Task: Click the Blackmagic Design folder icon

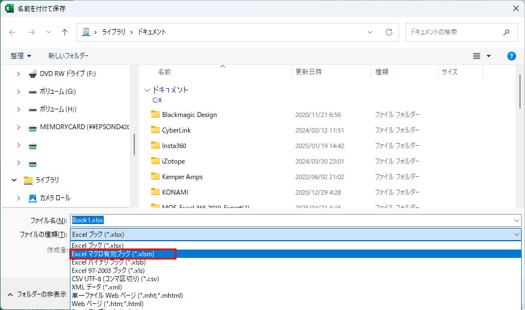Action: 155,114
